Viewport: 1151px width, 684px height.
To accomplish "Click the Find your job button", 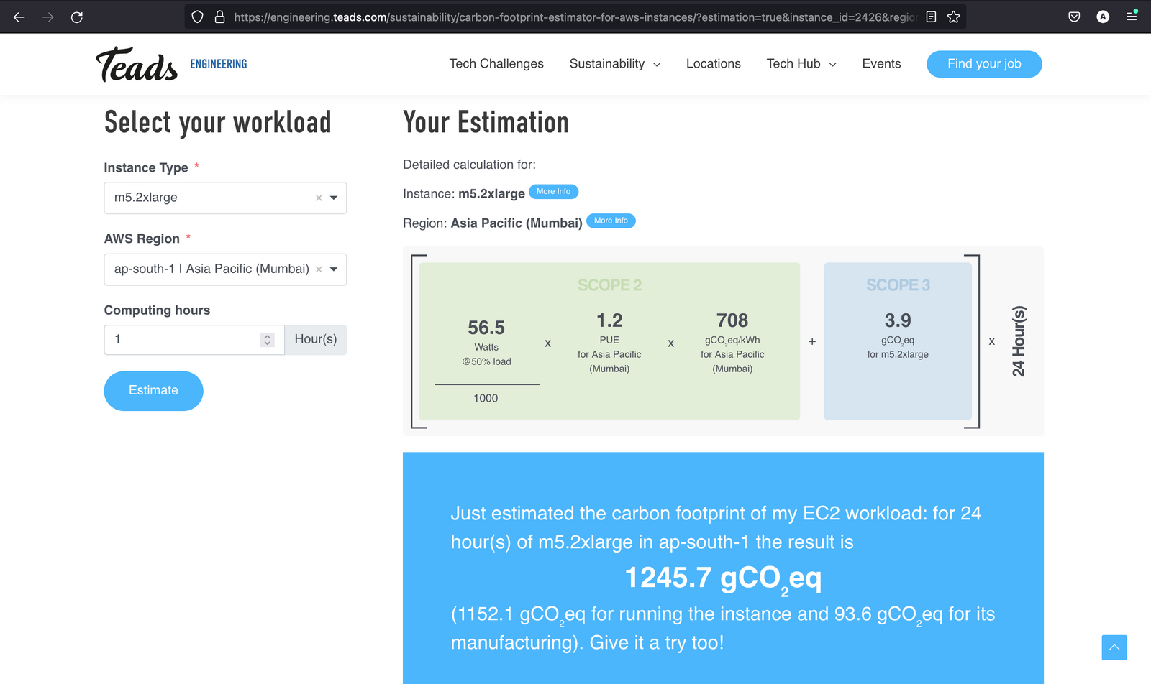I will (x=984, y=64).
